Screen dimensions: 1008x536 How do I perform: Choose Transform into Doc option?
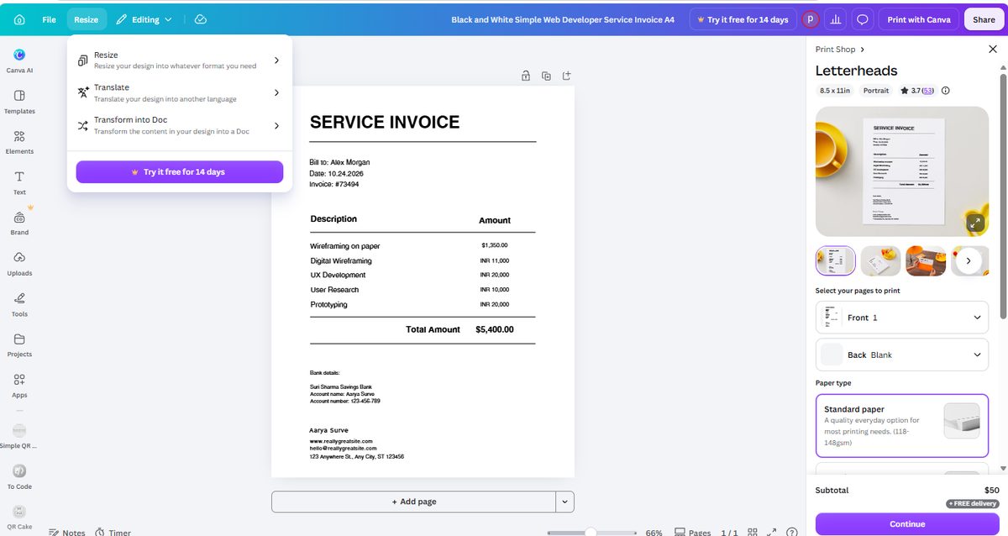point(179,126)
